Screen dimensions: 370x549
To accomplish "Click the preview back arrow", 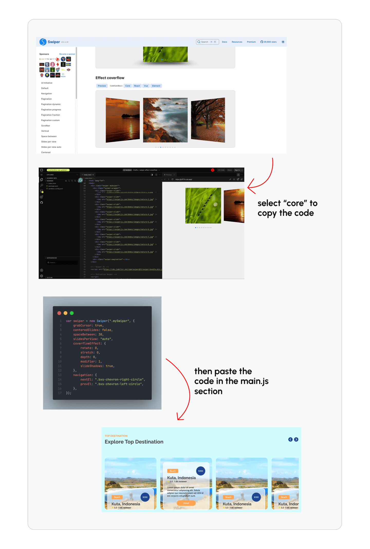I will pos(165,179).
